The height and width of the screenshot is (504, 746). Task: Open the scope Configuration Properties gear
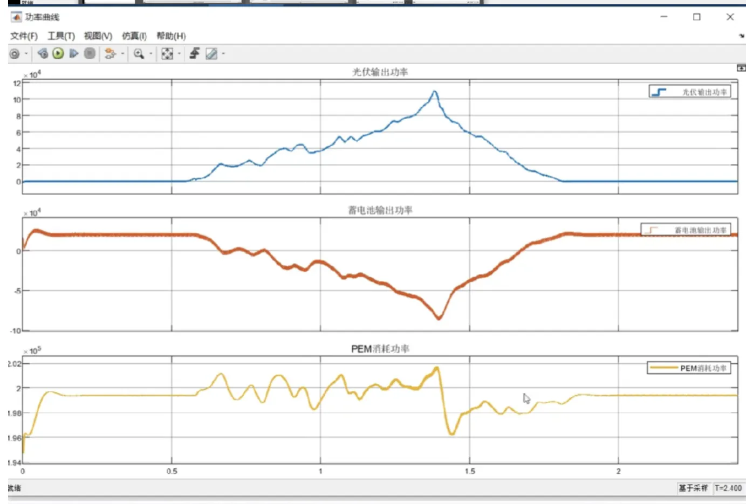(15, 54)
